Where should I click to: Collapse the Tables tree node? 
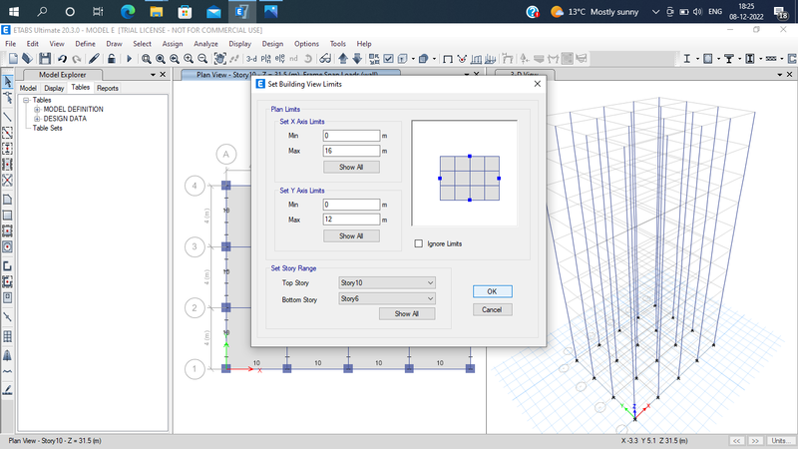click(26, 101)
